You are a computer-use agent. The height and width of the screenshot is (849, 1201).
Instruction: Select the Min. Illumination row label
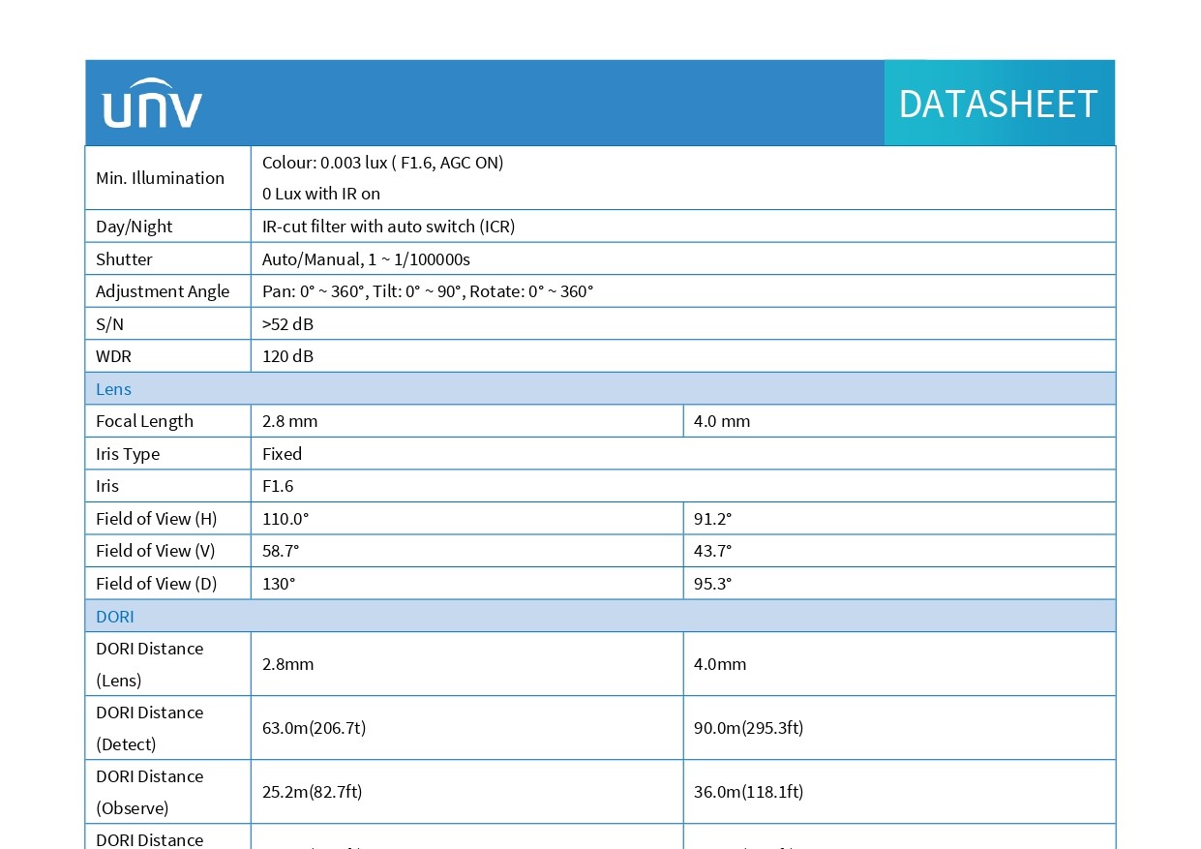pos(160,178)
